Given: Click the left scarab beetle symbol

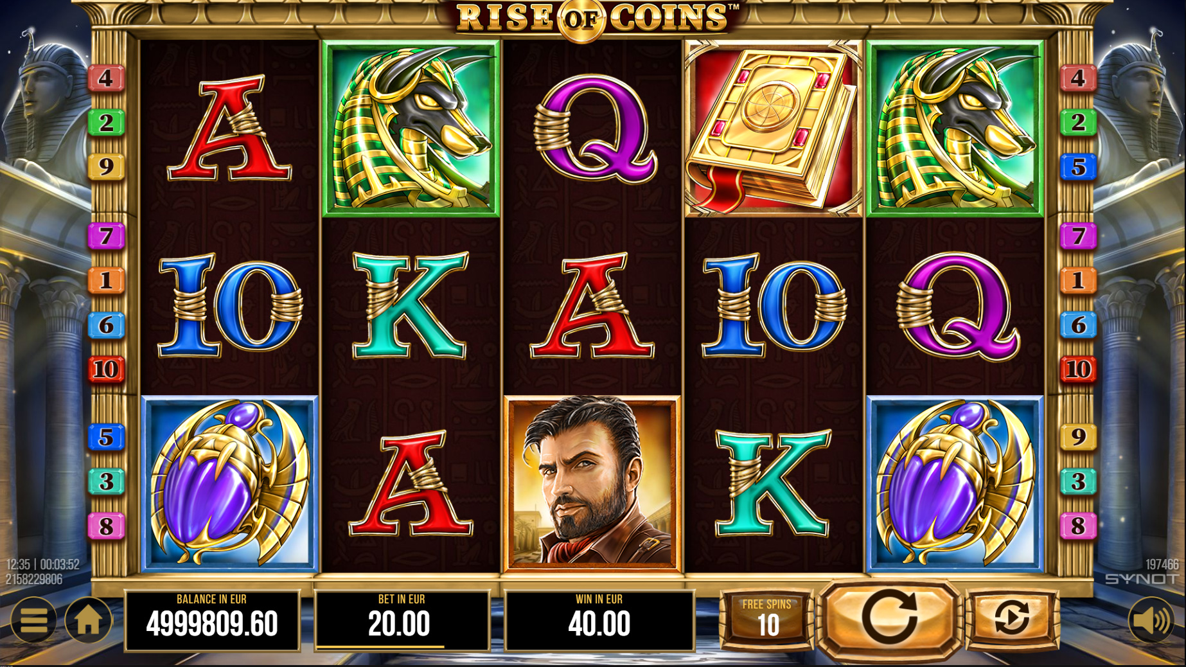Looking at the screenshot, I should point(229,484).
